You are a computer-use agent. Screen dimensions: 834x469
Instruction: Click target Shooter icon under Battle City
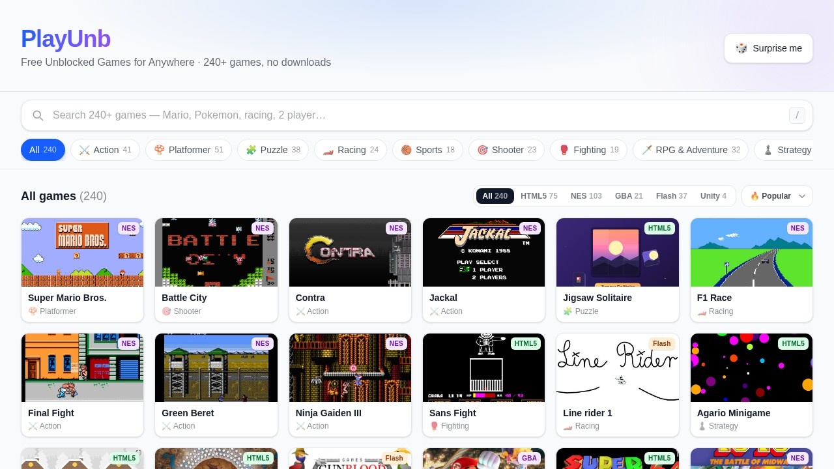pyautogui.click(x=166, y=311)
